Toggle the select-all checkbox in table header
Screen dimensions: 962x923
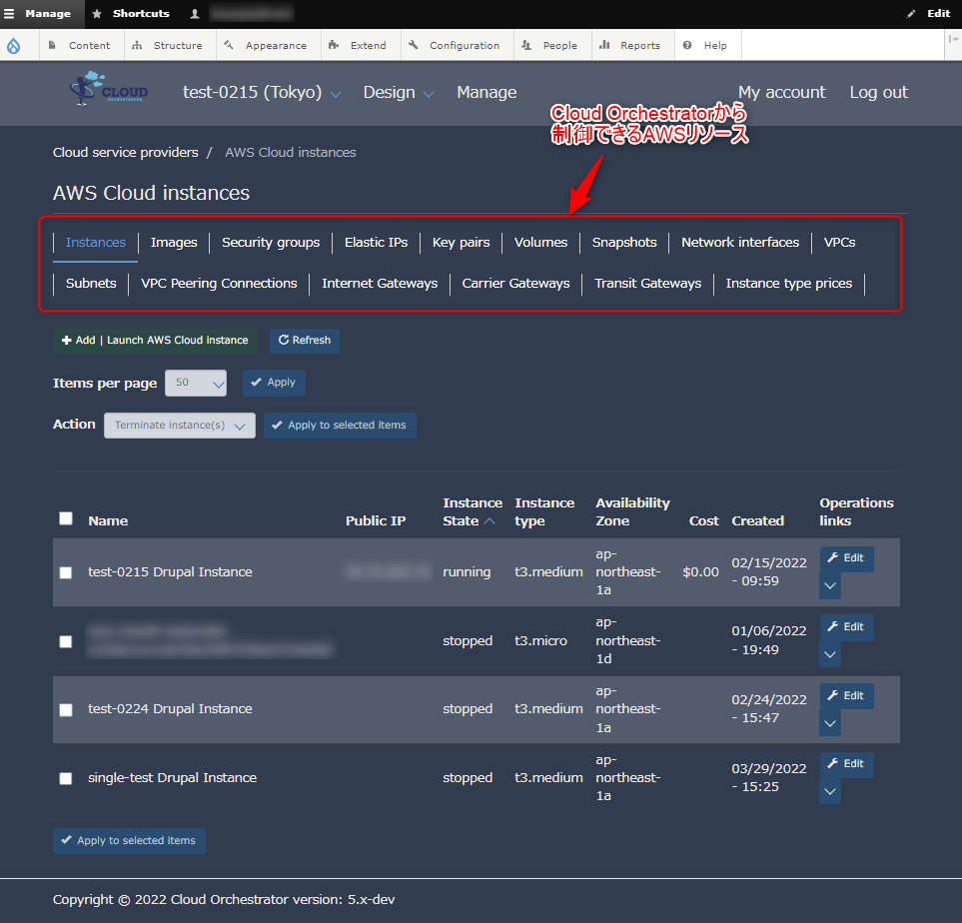tap(66, 518)
